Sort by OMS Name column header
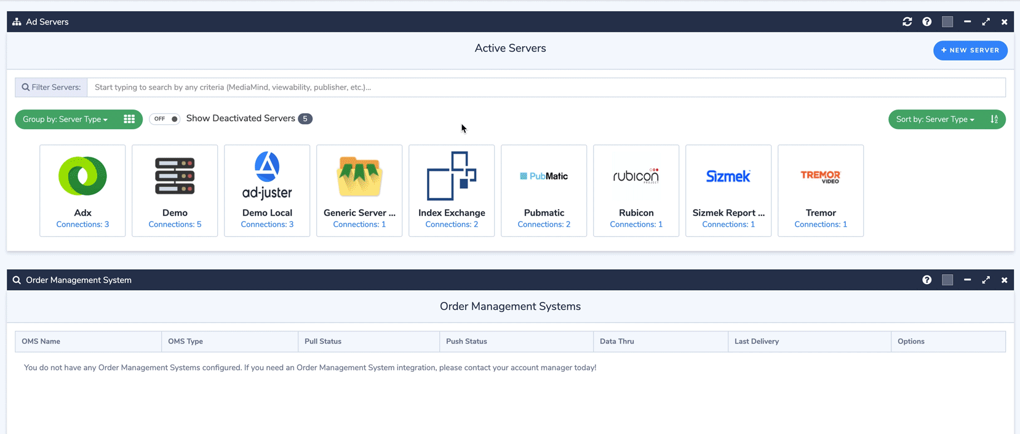 89,341
